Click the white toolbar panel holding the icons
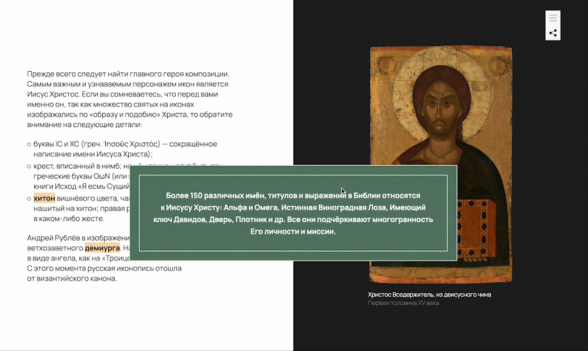This screenshot has width=588, height=351. [x=553, y=25]
